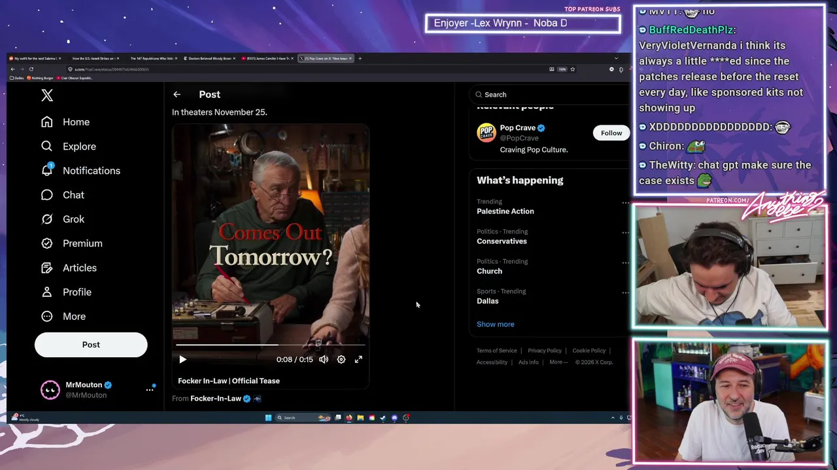Switch to the Sabrina outfit browser tab
This screenshot has width=837, height=470.
tap(35, 58)
